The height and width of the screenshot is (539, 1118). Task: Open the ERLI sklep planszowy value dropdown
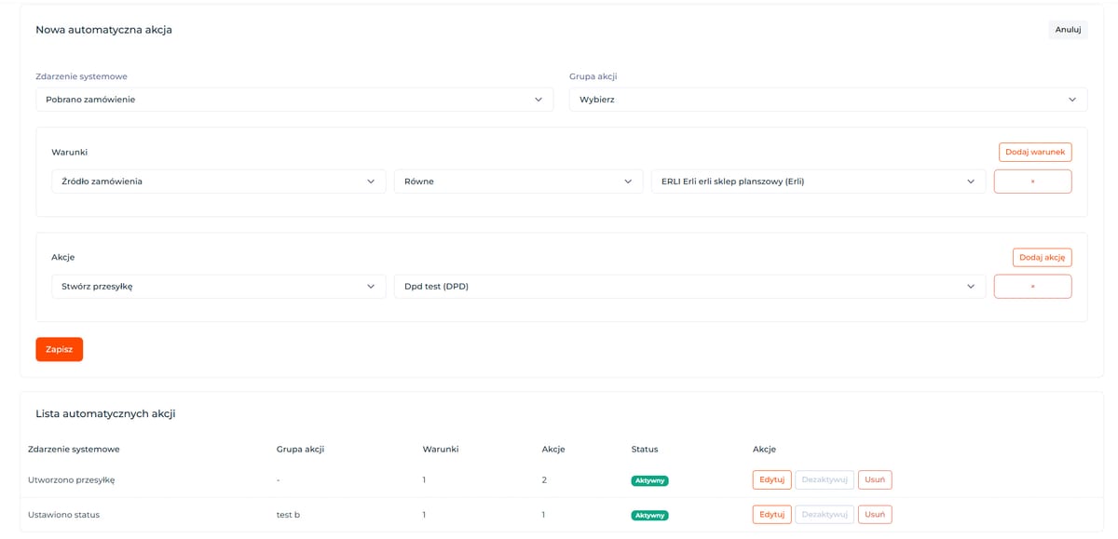point(818,182)
